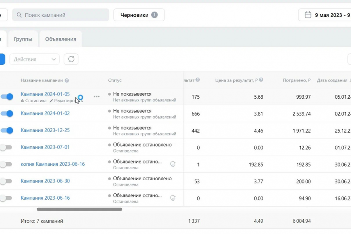Open Статистика for Кампания 2024-01-05
The image size is (351, 234).
tap(34, 101)
